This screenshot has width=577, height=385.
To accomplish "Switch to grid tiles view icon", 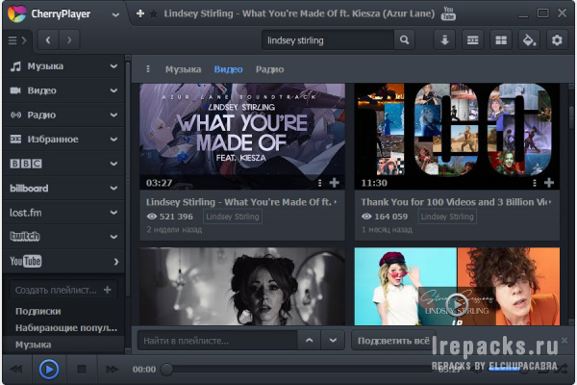I will 501,39.
